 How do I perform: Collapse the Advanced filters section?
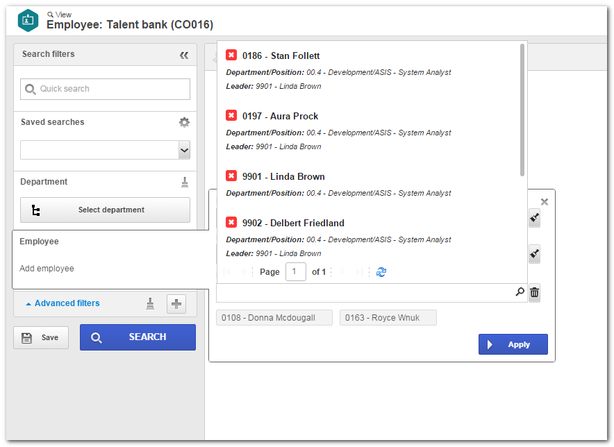[63, 303]
